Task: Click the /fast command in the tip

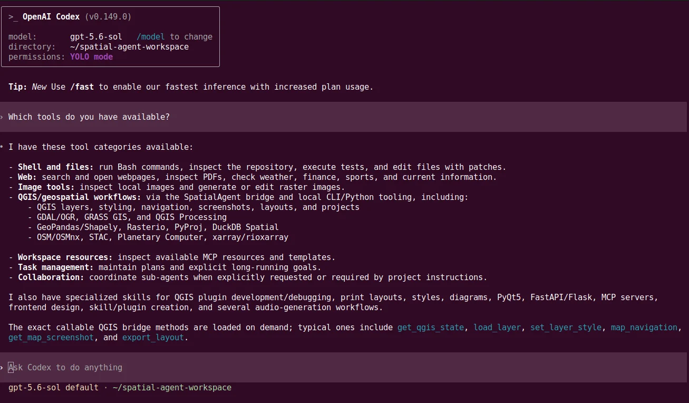Action: click(x=82, y=87)
